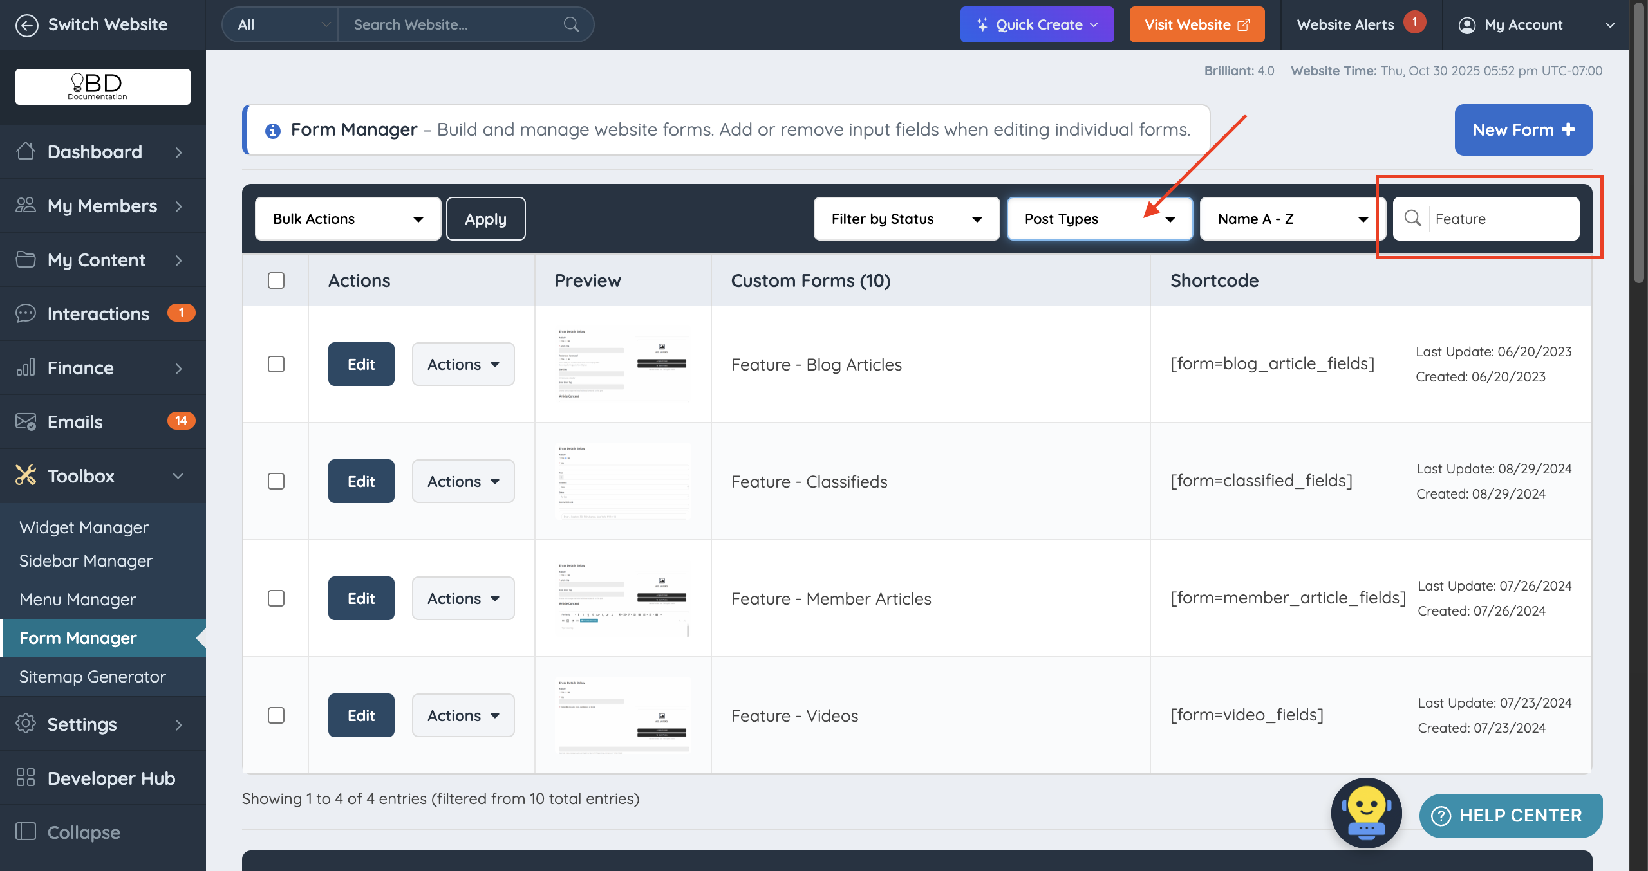Viewport: 1648px width, 871px height.
Task: Open the Post Types filter dropdown
Action: coord(1100,219)
